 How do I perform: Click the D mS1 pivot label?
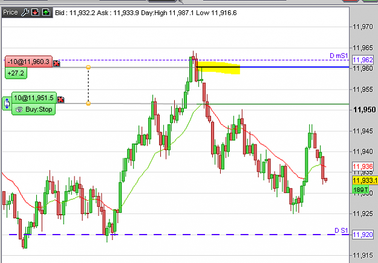(x=339, y=56)
